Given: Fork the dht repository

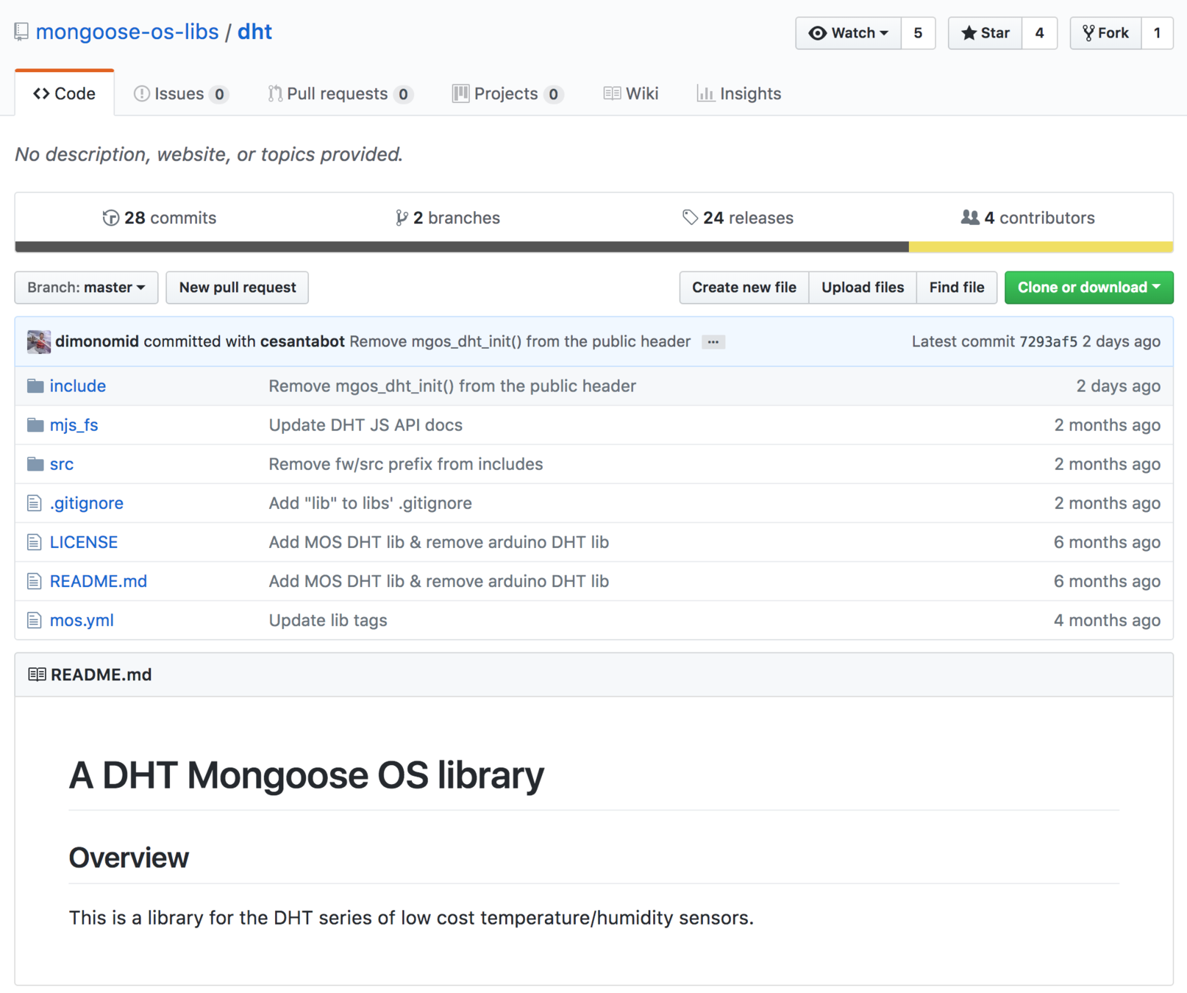Looking at the screenshot, I should (x=1105, y=33).
